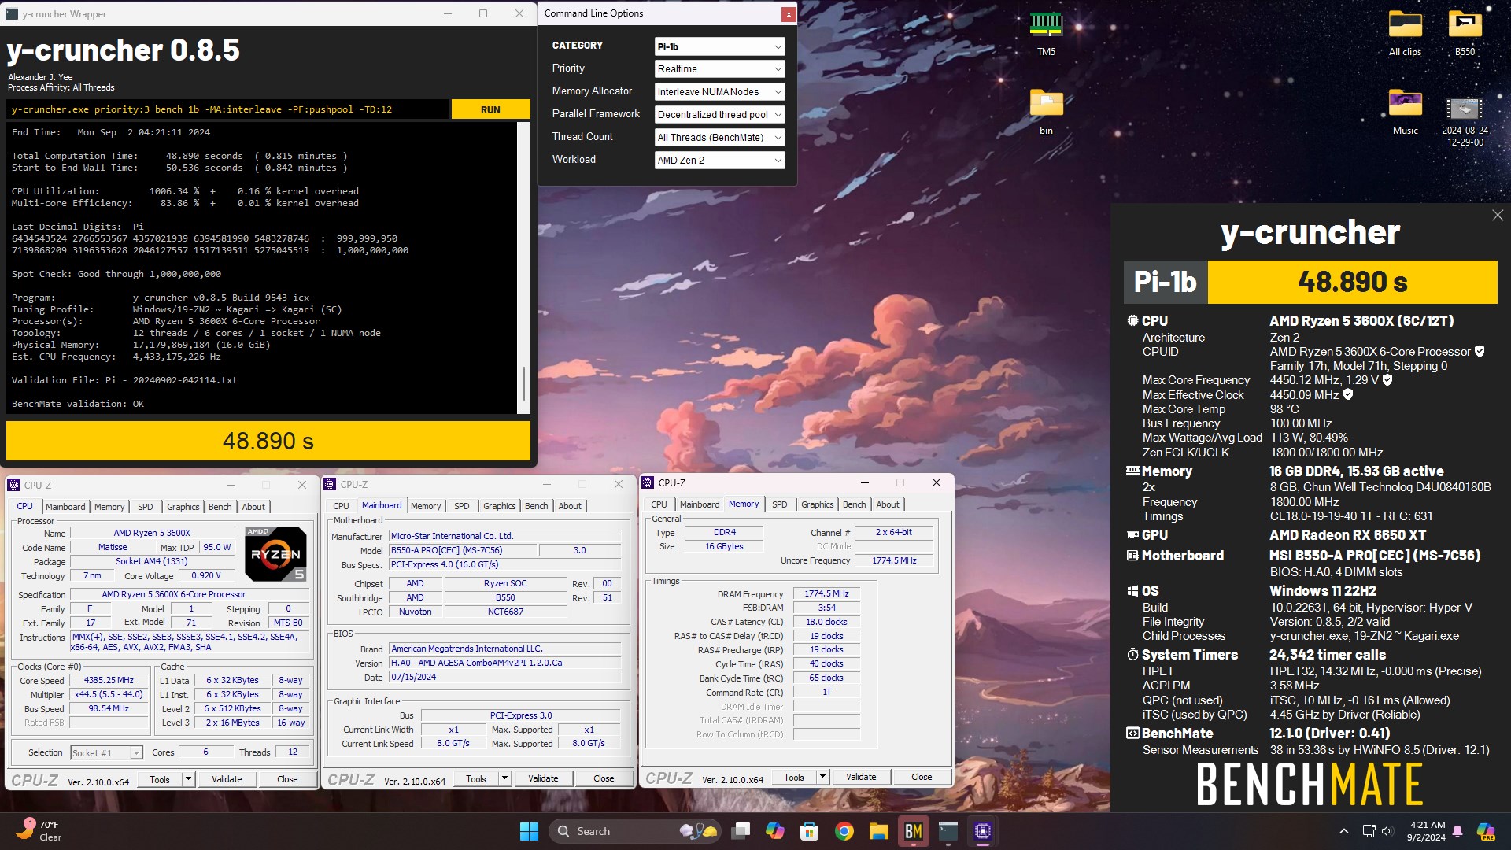Open the bin folder on desktop
The height and width of the screenshot is (850, 1511).
1046,112
